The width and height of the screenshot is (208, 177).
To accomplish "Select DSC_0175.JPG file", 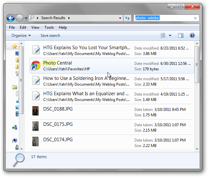I will pyautogui.click(x=112, y=127).
